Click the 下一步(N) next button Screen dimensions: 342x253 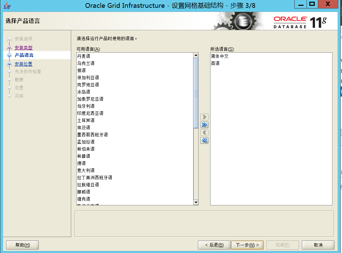[x=247, y=245]
